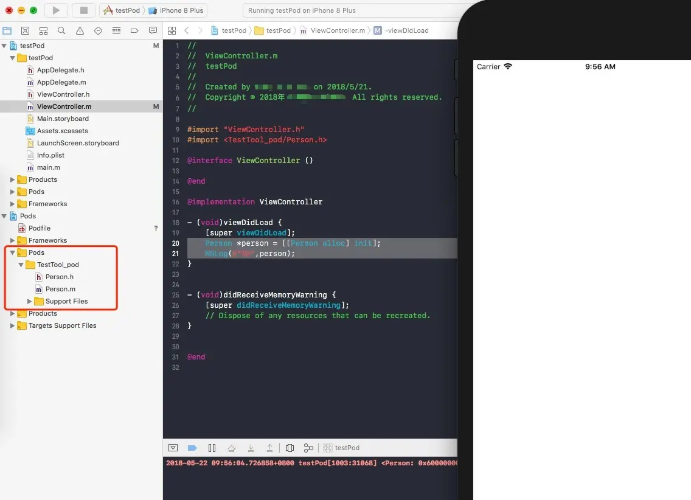Show the Find navigator
Image resolution: width=691 pixels, height=500 pixels.
(61, 30)
